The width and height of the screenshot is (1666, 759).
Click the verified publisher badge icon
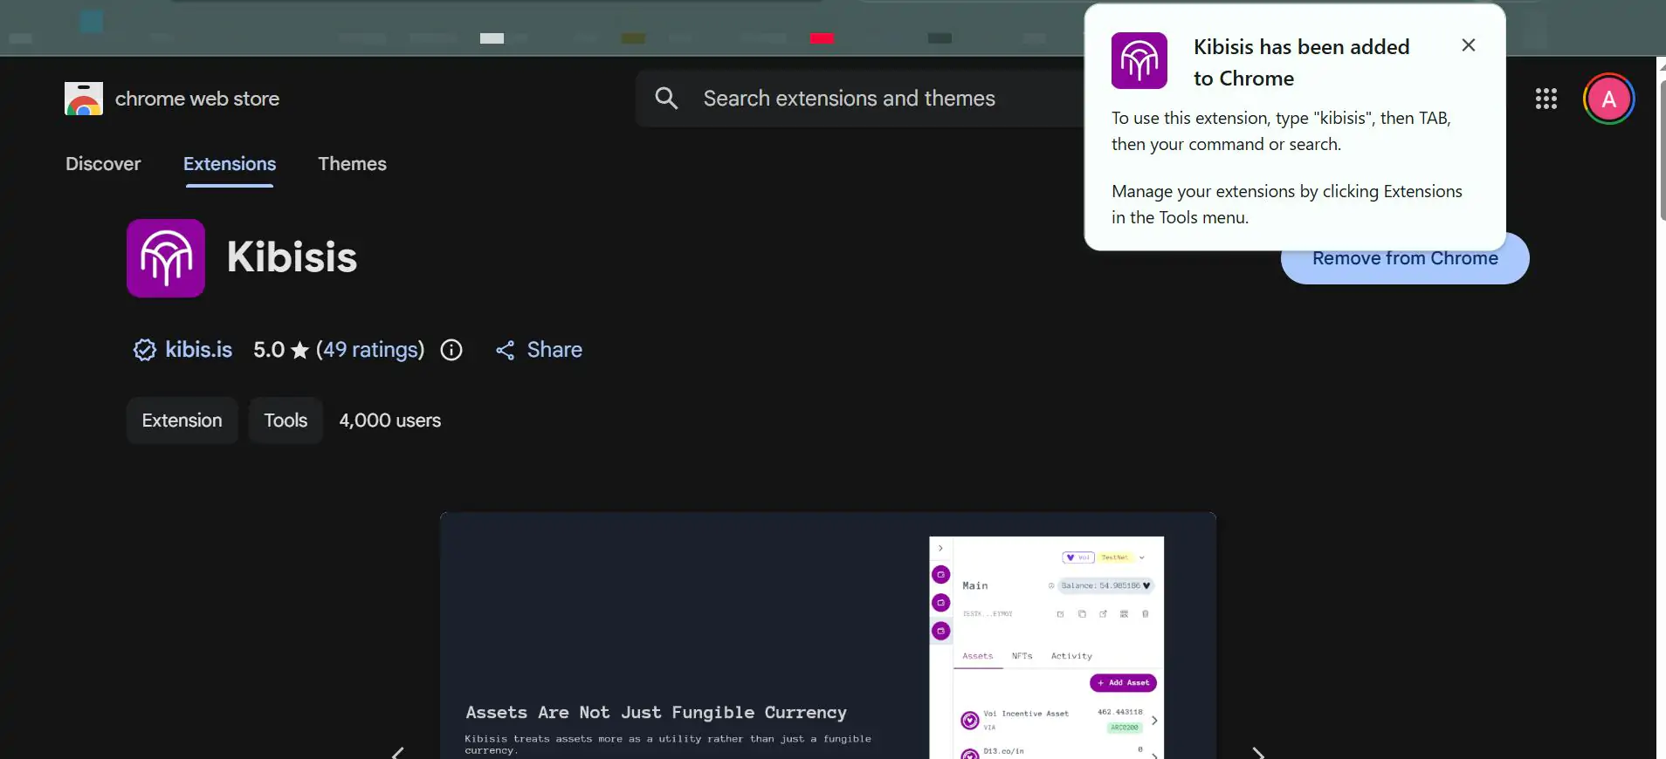144,350
